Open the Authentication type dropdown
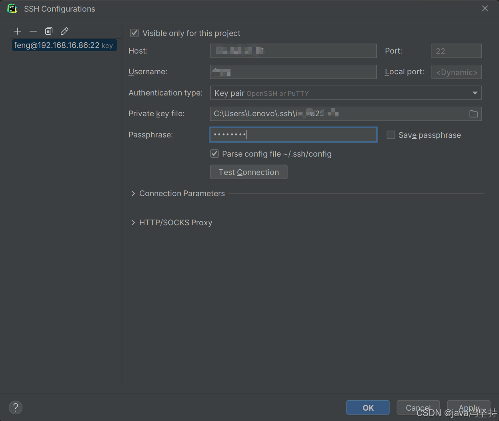The width and height of the screenshot is (499, 421). (346, 93)
